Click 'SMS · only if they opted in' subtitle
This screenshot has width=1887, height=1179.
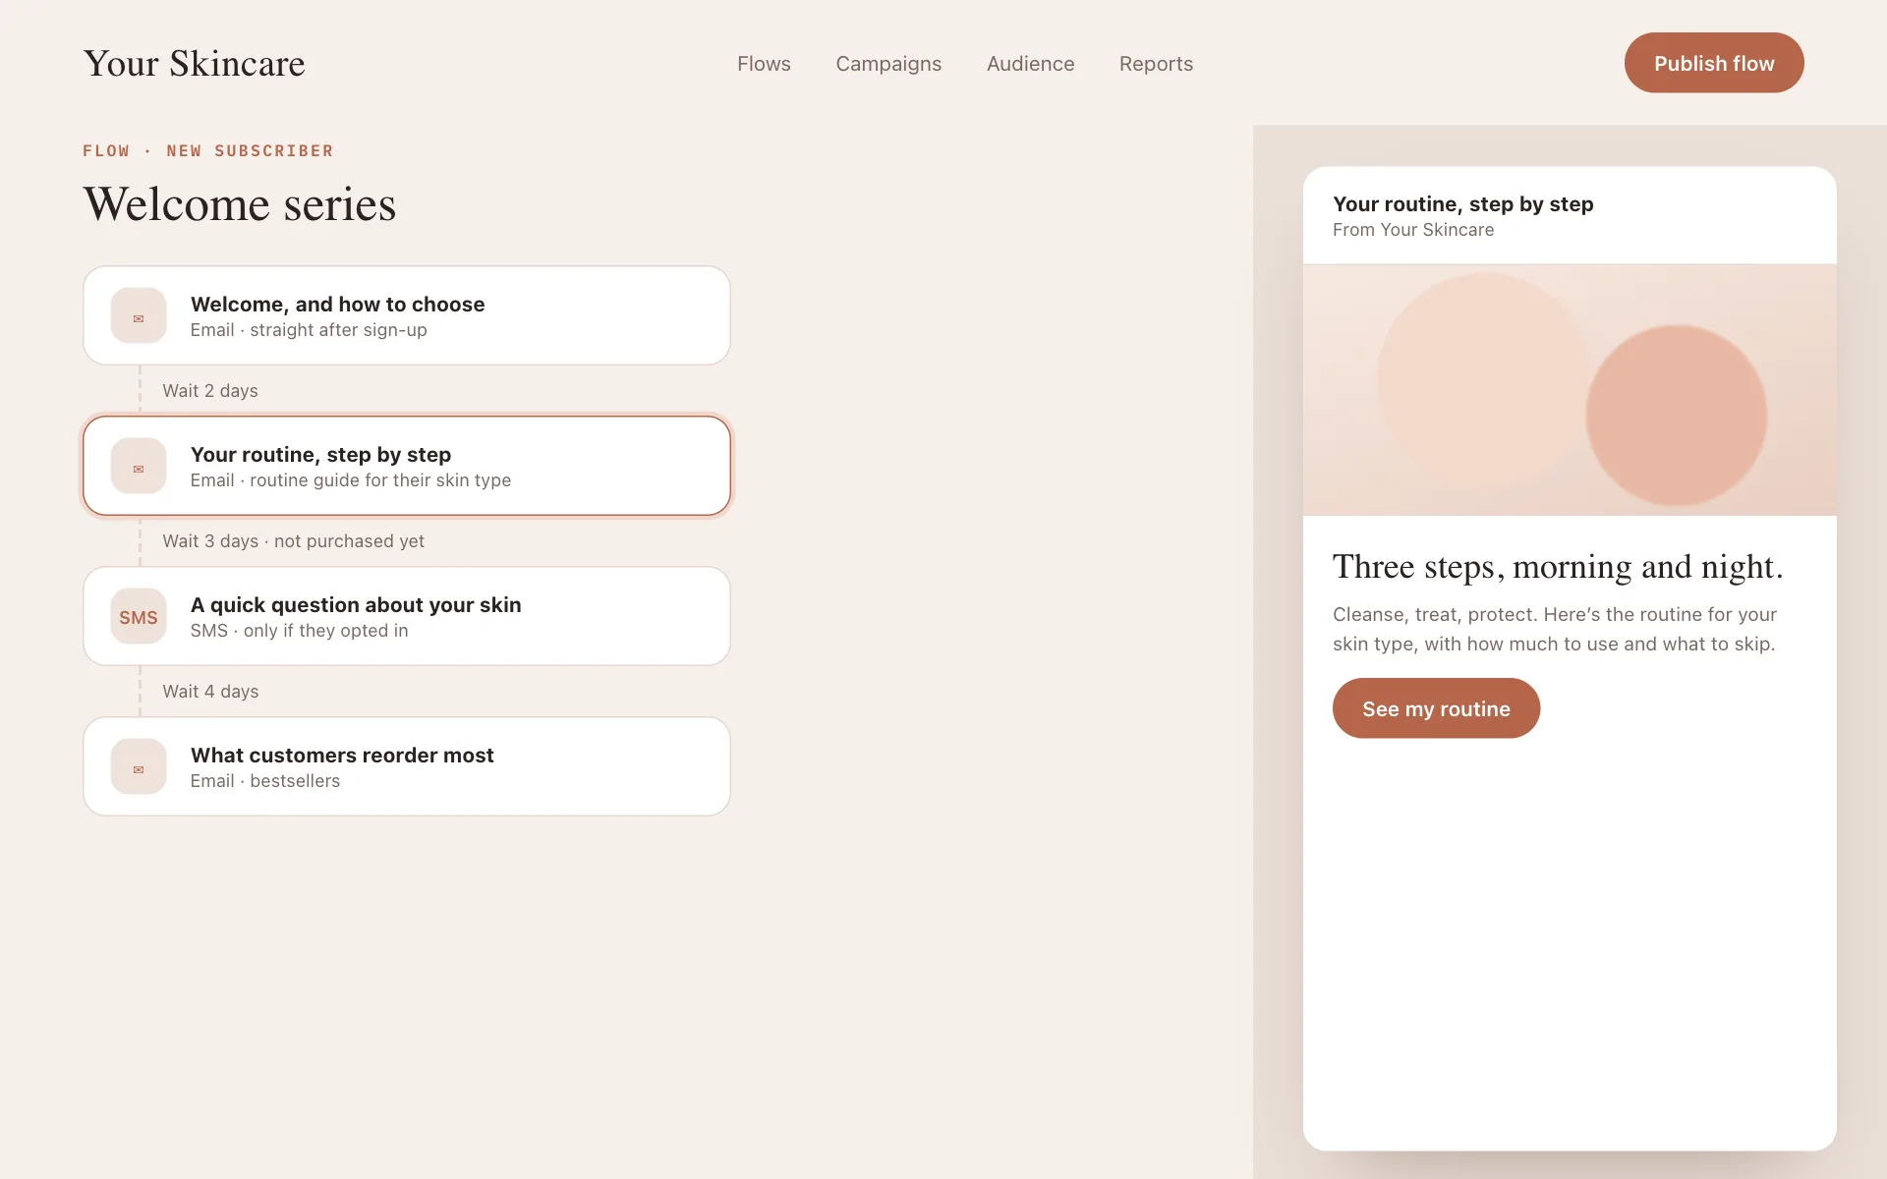(x=299, y=631)
